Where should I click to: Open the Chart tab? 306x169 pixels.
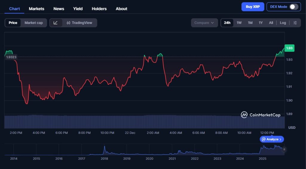[x=14, y=9]
